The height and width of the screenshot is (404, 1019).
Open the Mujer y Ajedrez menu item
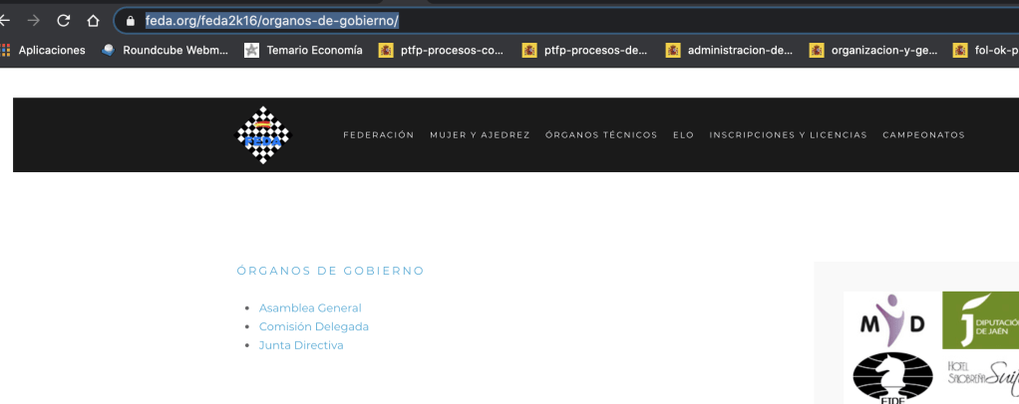point(480,135)
